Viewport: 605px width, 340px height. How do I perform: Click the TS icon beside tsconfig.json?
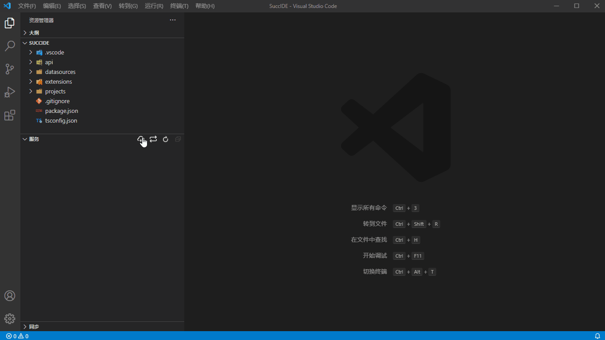coord(39,121)
